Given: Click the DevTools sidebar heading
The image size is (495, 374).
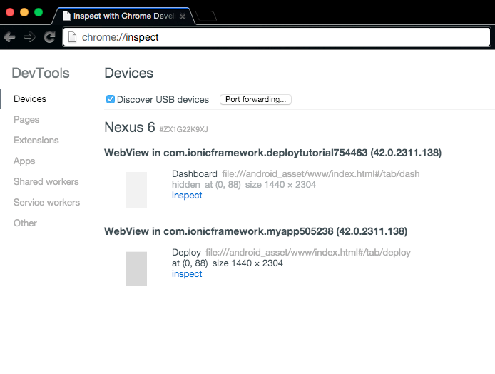Looking at the screenshot, I should [41, 73].
